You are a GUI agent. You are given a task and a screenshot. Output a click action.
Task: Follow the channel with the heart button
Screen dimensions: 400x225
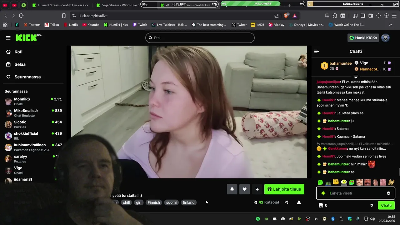[245, 189]
